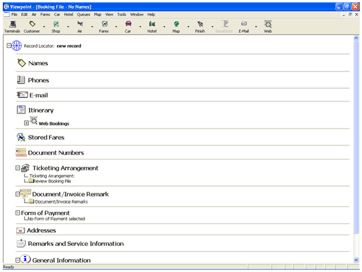The width and height of the screenshot is (362, 272).
Task: Select the Addresses heading
Action: click(41, 230)
